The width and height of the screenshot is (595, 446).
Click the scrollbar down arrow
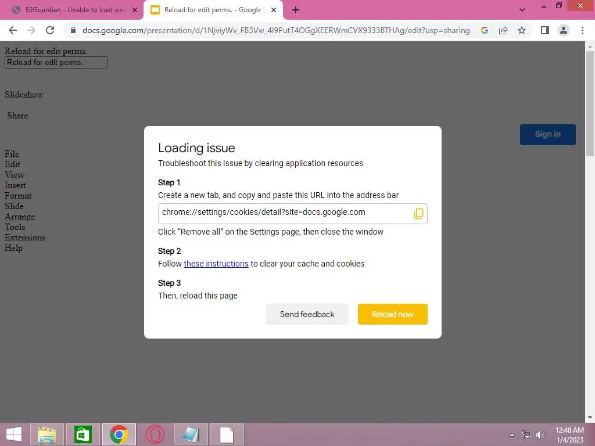coord(590,418)
